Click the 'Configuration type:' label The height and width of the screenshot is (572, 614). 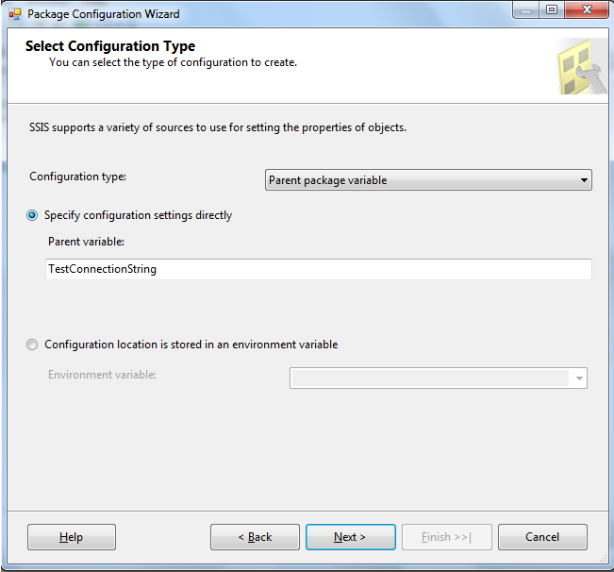click(x=78, y=177)
